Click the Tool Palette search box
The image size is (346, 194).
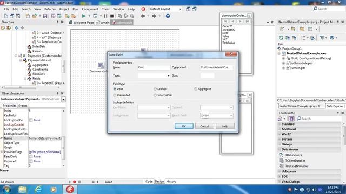point(319,119)
